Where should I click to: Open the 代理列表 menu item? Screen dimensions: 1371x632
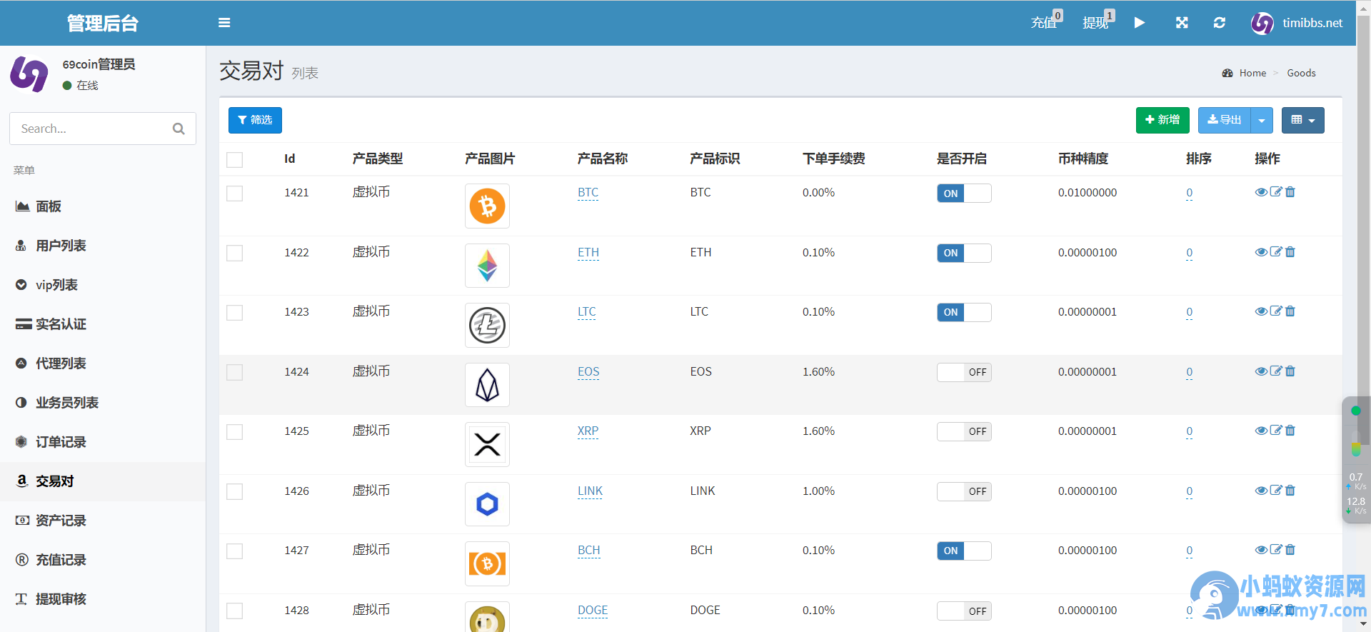103,363
